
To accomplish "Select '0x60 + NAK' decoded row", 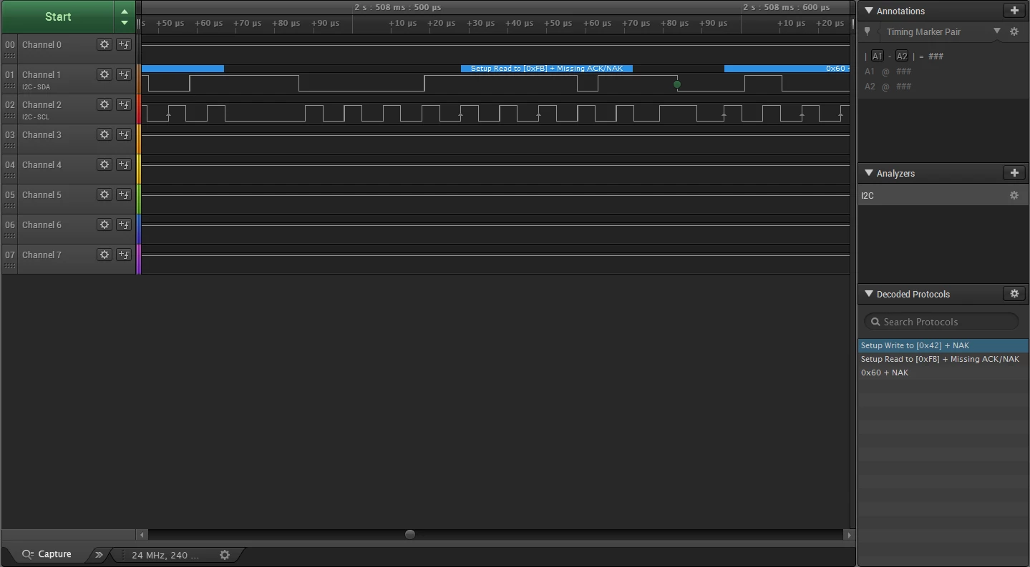I will (943, 373).
